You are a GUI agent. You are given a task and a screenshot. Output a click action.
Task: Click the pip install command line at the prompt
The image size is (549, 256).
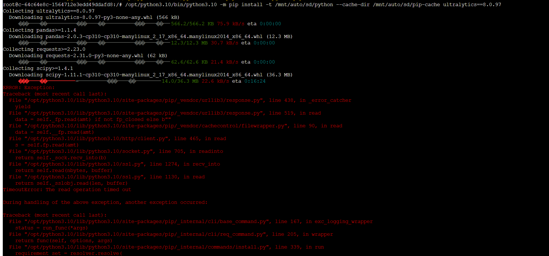[x=252, y=4]
